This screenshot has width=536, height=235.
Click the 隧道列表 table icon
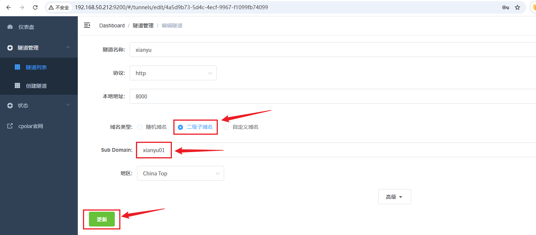click(17, 67)
